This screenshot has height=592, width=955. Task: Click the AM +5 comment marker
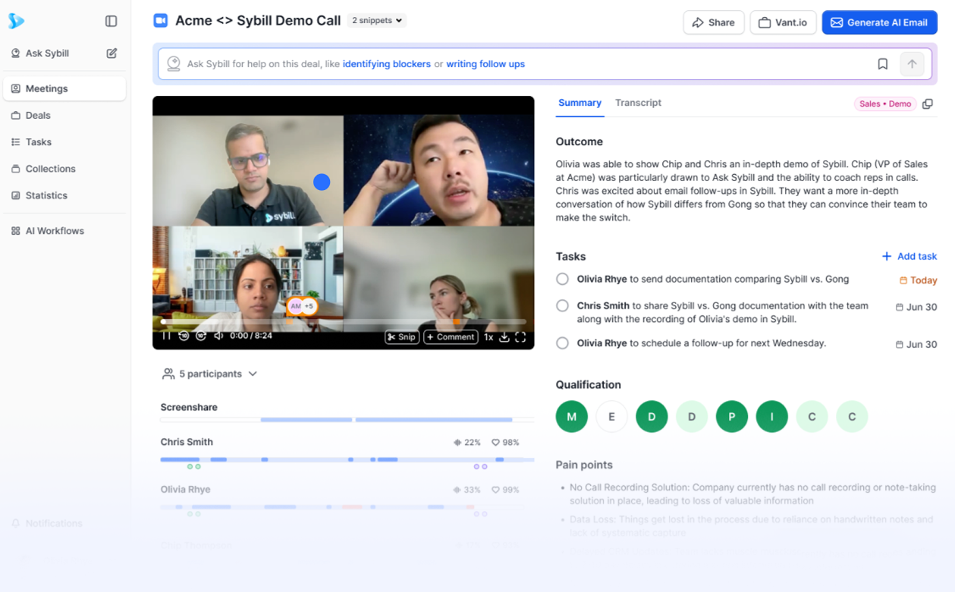(302, 306)
